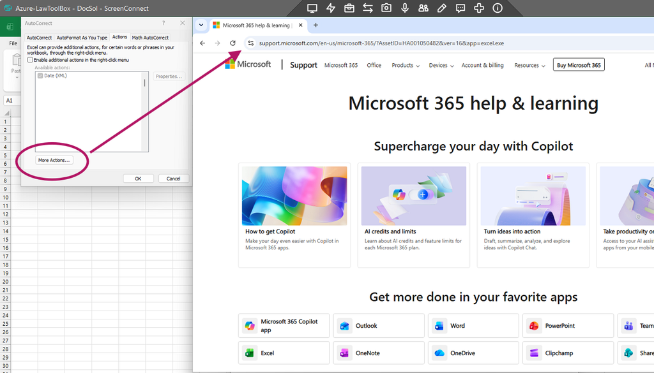This screenshot has width=654, height=373.
Task: Open the Account & billing link
Action: (483, 66)
